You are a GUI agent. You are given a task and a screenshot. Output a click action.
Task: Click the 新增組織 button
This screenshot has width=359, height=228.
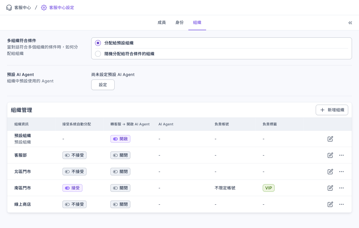[x=332, y=110]
